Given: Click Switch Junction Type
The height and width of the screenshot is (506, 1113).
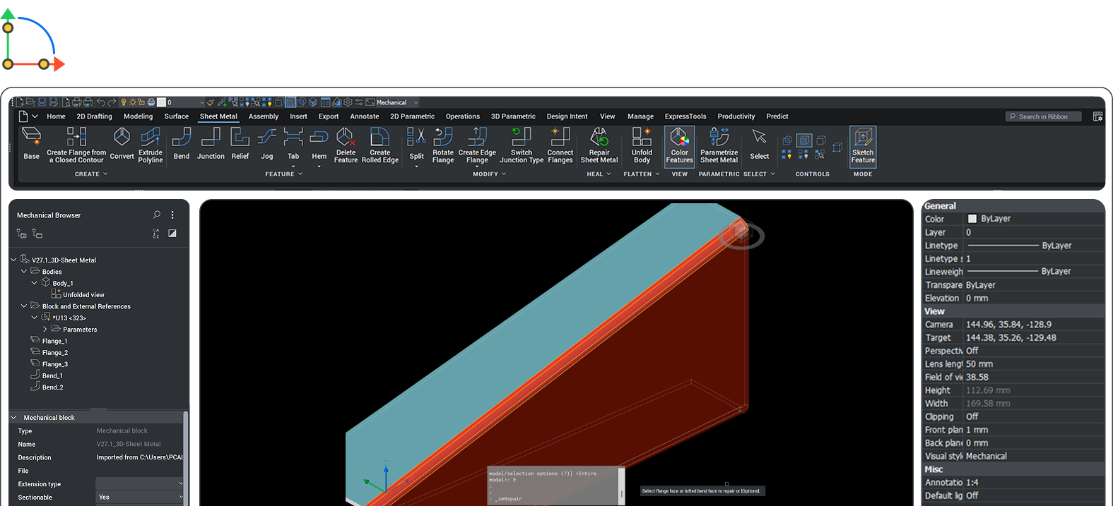Looking at the screenshot, I should [x=522, y=145].
